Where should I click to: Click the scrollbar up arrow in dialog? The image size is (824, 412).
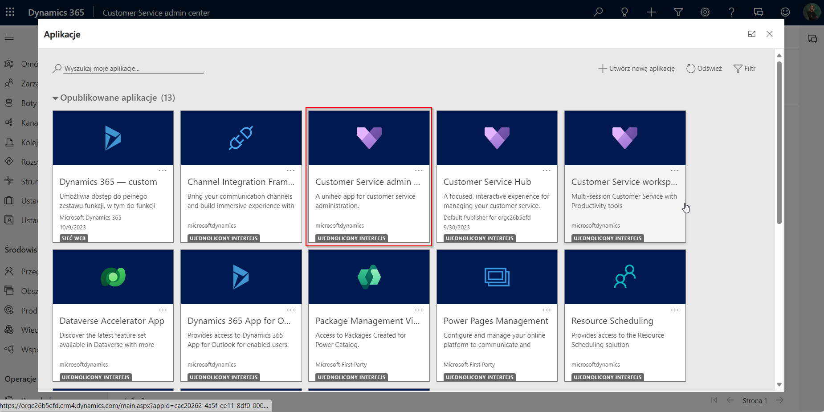(x=779, y=56)
